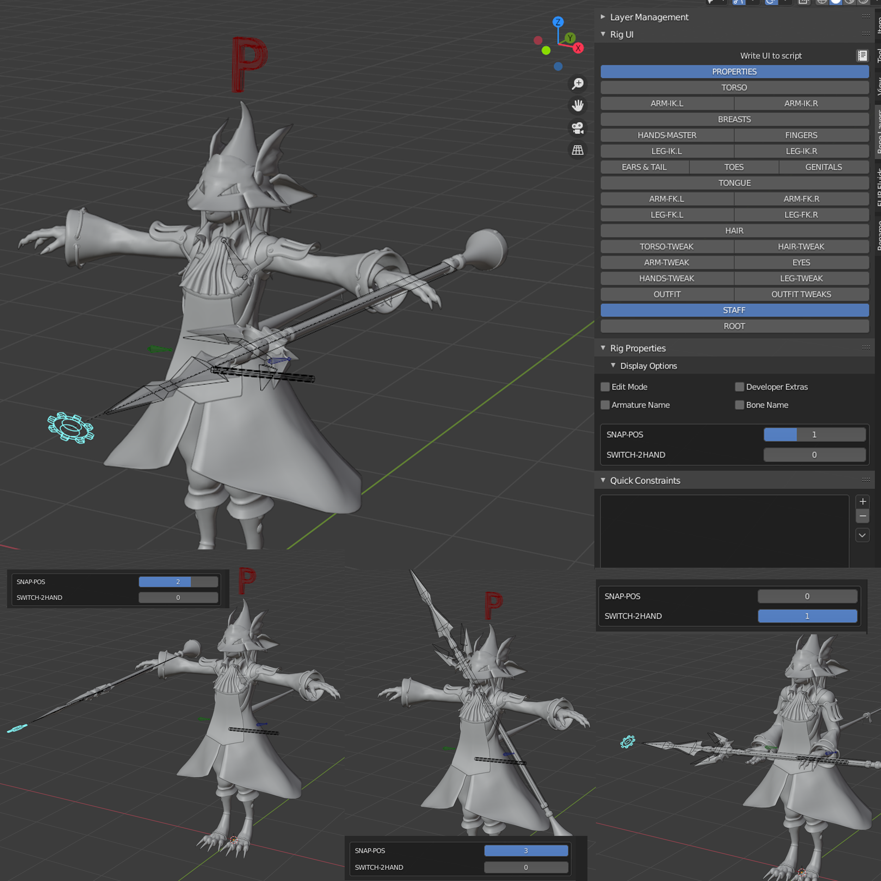Screen dimensions: 881x881
Task: Enable Developer Extras checkbox
Action: point(740,387)
